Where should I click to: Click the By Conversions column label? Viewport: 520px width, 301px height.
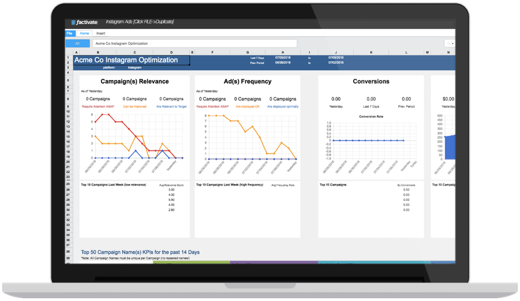click(406, 186)
